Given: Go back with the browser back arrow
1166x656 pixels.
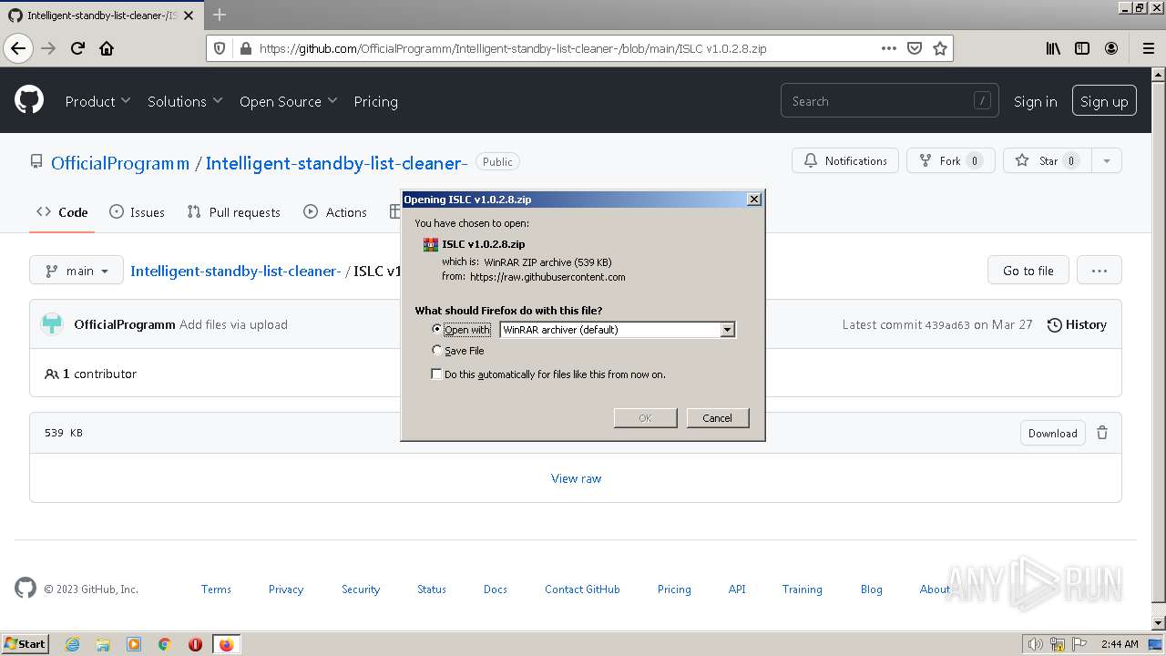Looking at the screenshot, I should [18, 48].
